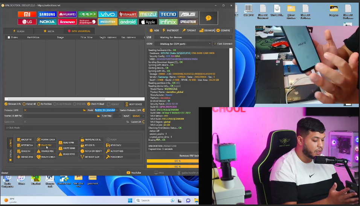Image resolution: width=360 pixels, height=206 pixels.
Task: Click the PATCH DM-VERITY button
Action: [x=91, y=151]
